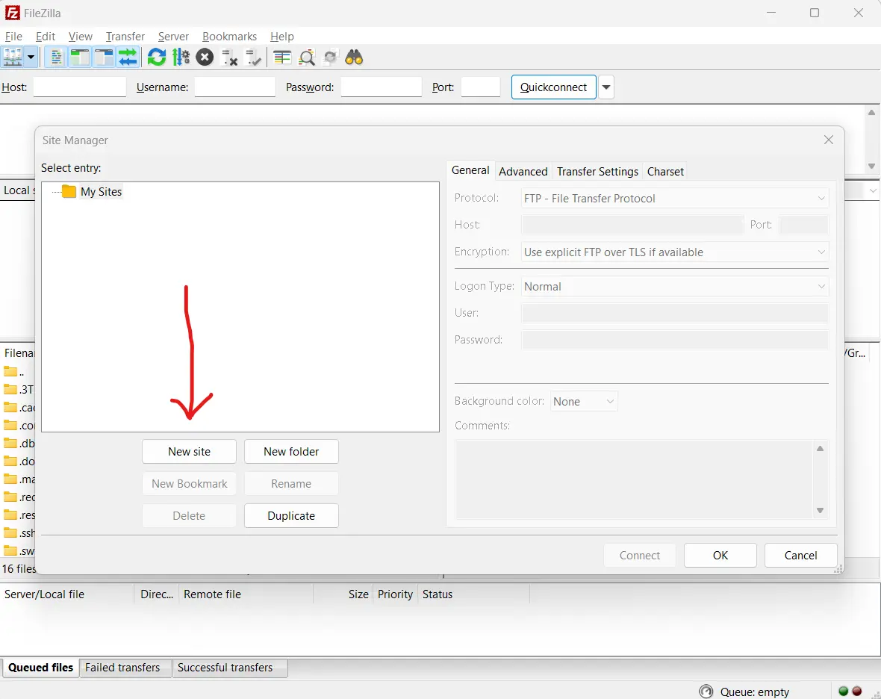Open the Quickconnect history dropdown arrow
Image resolution: width=881 pixels, height=699 pixels.
606,87
